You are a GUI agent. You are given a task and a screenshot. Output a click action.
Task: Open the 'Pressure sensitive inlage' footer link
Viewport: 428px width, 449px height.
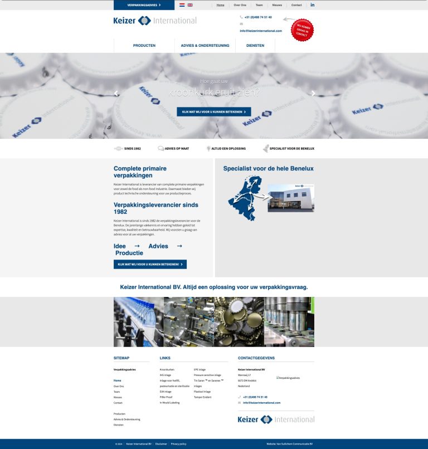coord(207,375)
